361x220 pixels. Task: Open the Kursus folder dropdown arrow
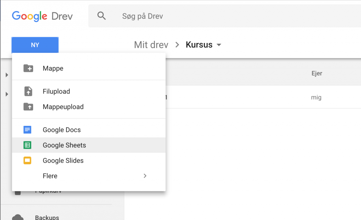click(x=219, y=45)
